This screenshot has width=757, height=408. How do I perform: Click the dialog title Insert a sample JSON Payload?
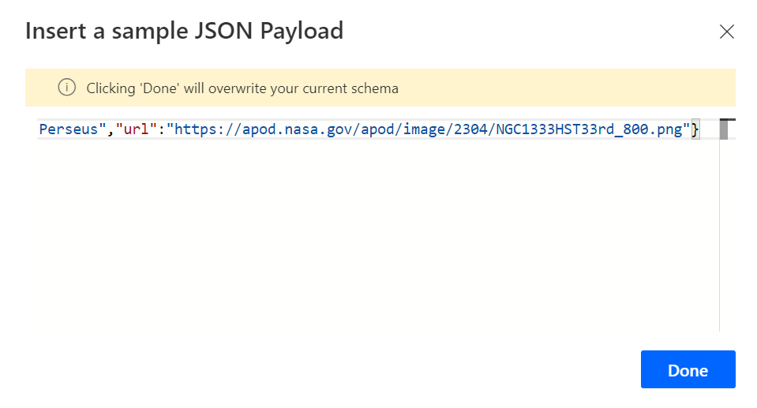click(184, 32)
